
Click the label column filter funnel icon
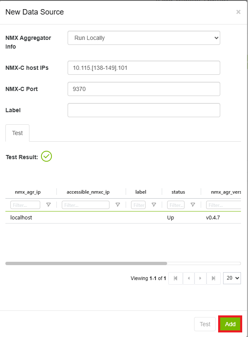(x=154, y=204)
